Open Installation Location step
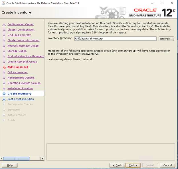 click(20, 88)
